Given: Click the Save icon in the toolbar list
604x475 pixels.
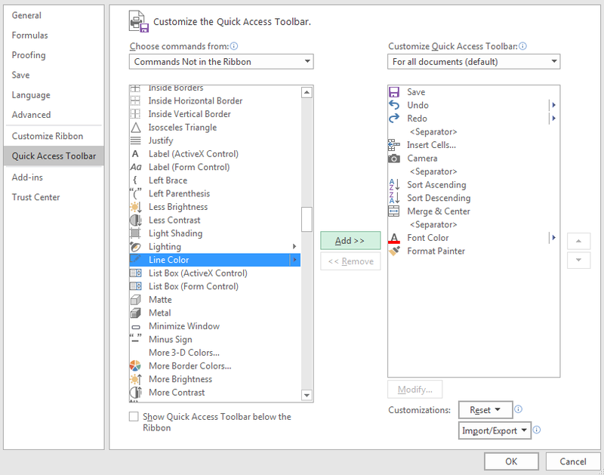Looking at the screenshot, I should coord(393,91).
